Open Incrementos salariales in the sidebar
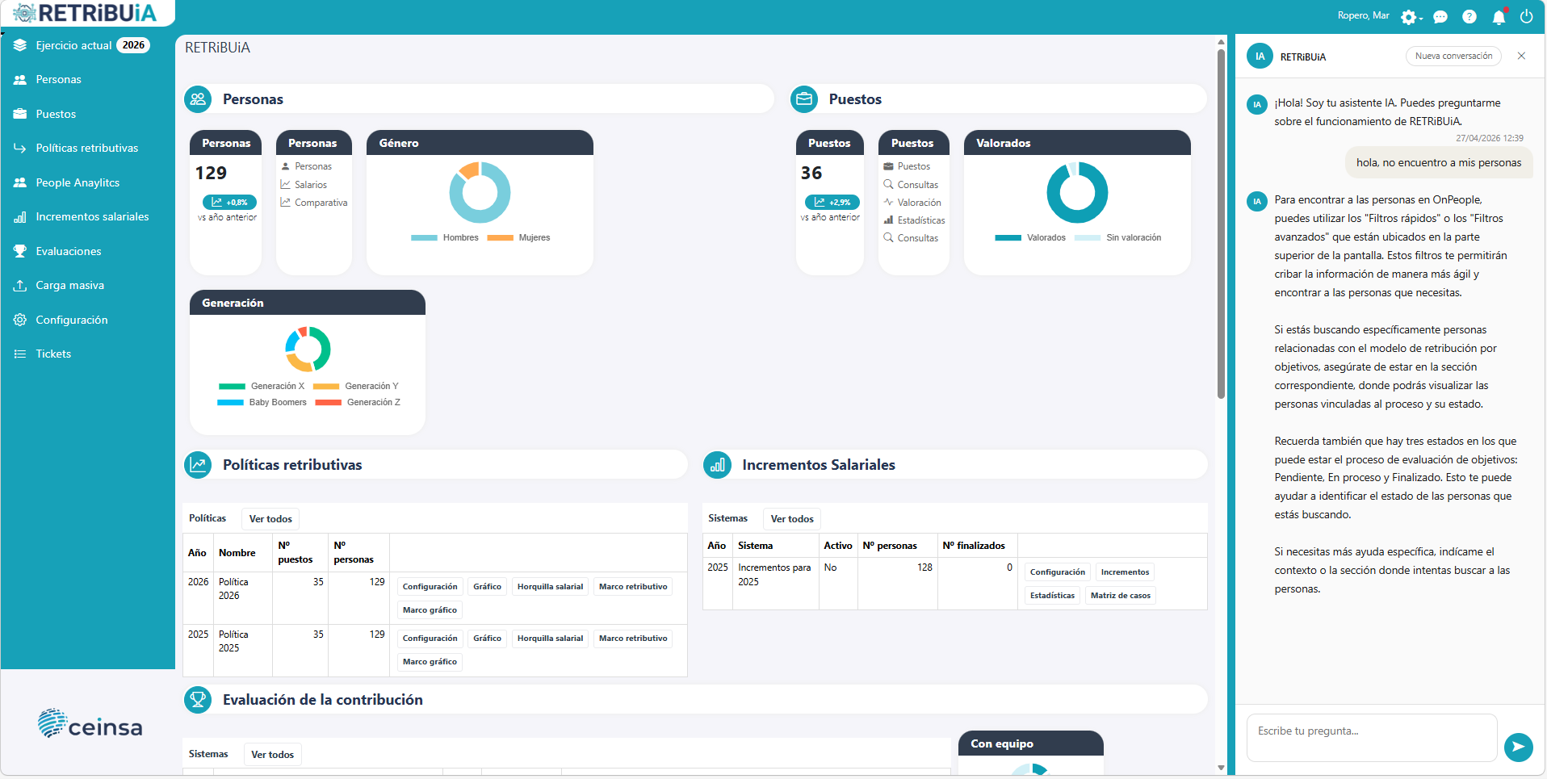 click(92, 216)
